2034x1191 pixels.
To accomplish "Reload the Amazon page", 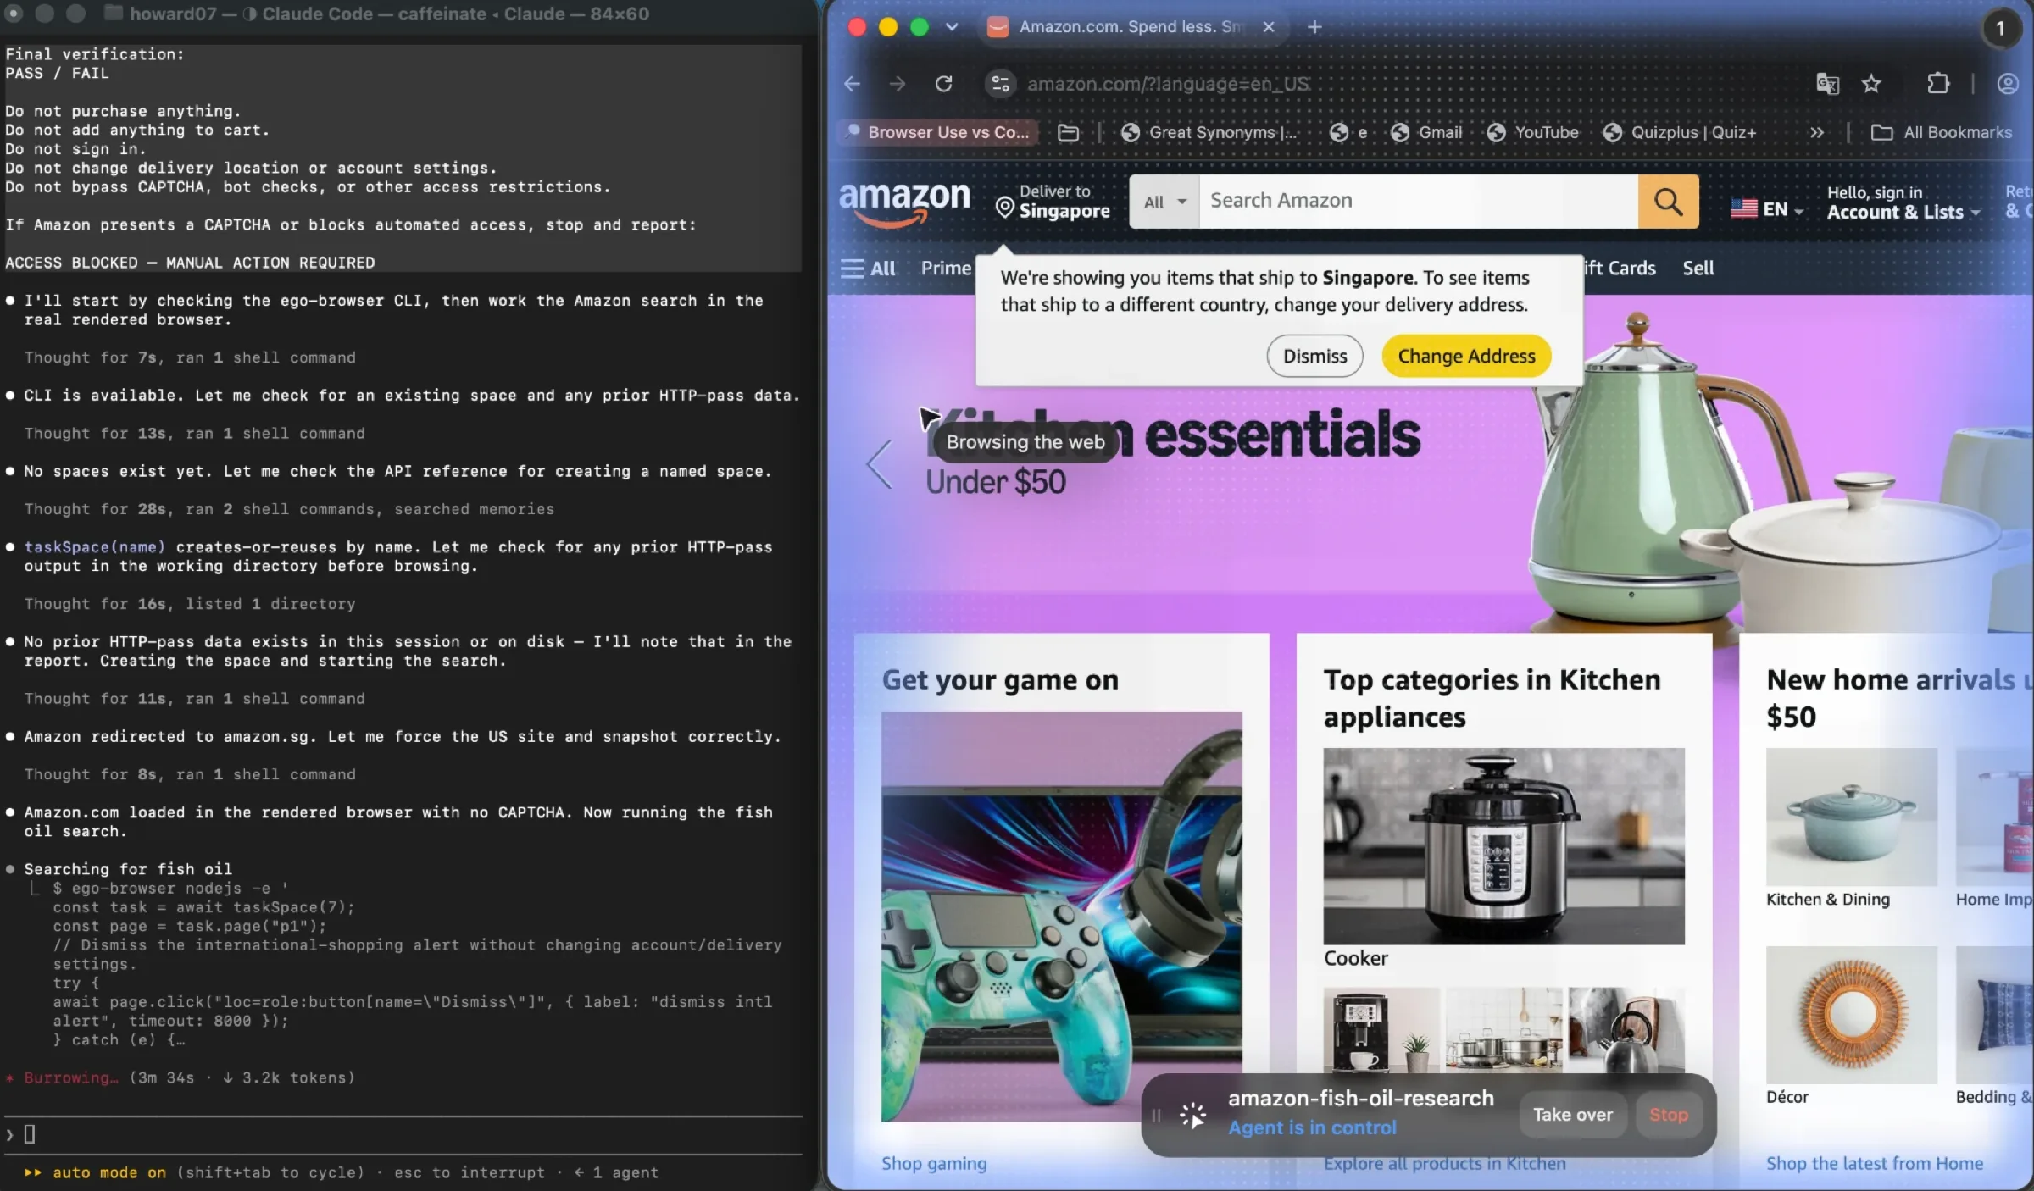I will (943, 84).
